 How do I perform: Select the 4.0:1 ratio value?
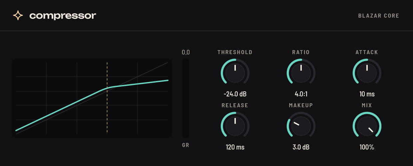point(301,94)
